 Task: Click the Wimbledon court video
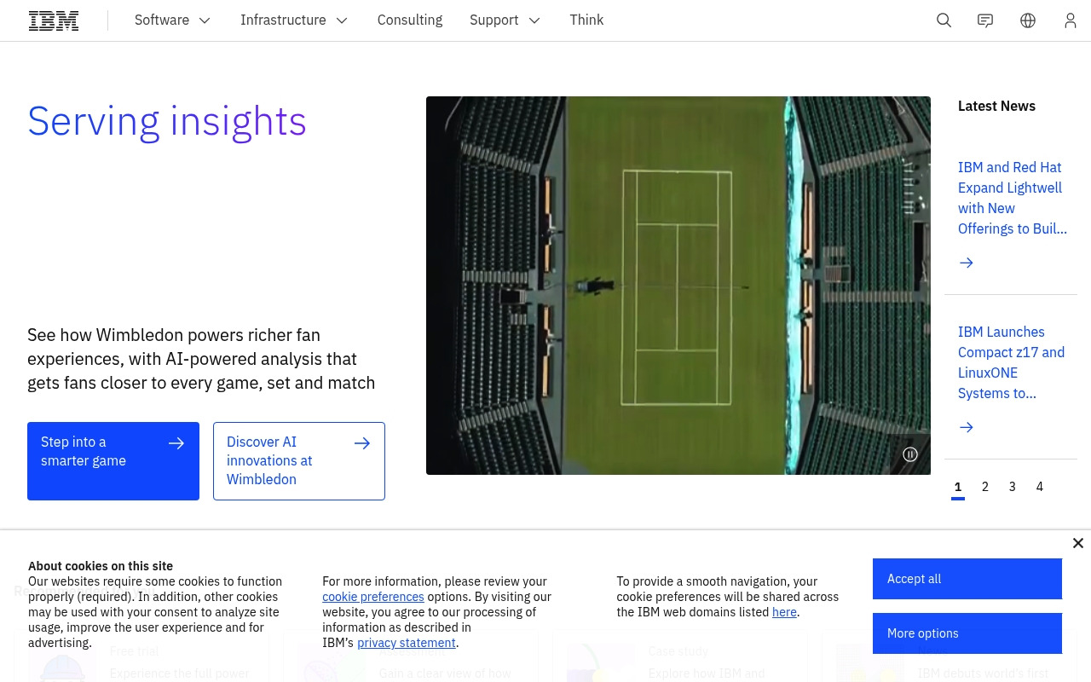[x=678, y=286]
